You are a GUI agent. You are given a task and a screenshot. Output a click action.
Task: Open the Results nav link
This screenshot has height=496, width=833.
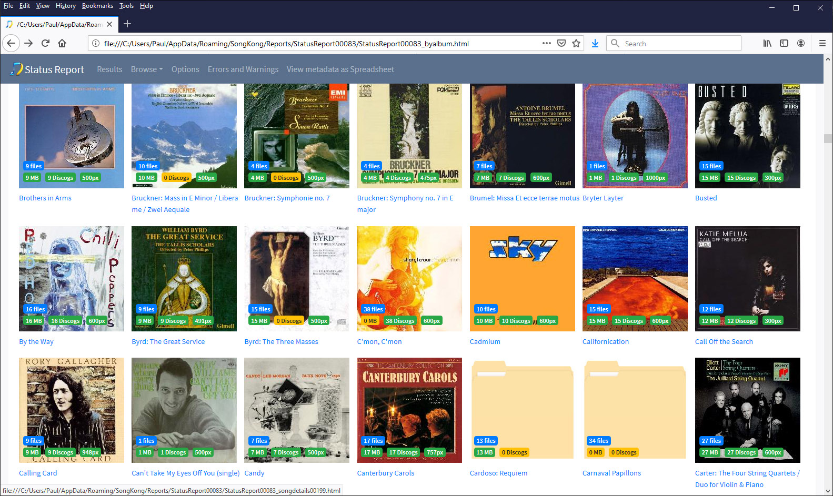109,69
